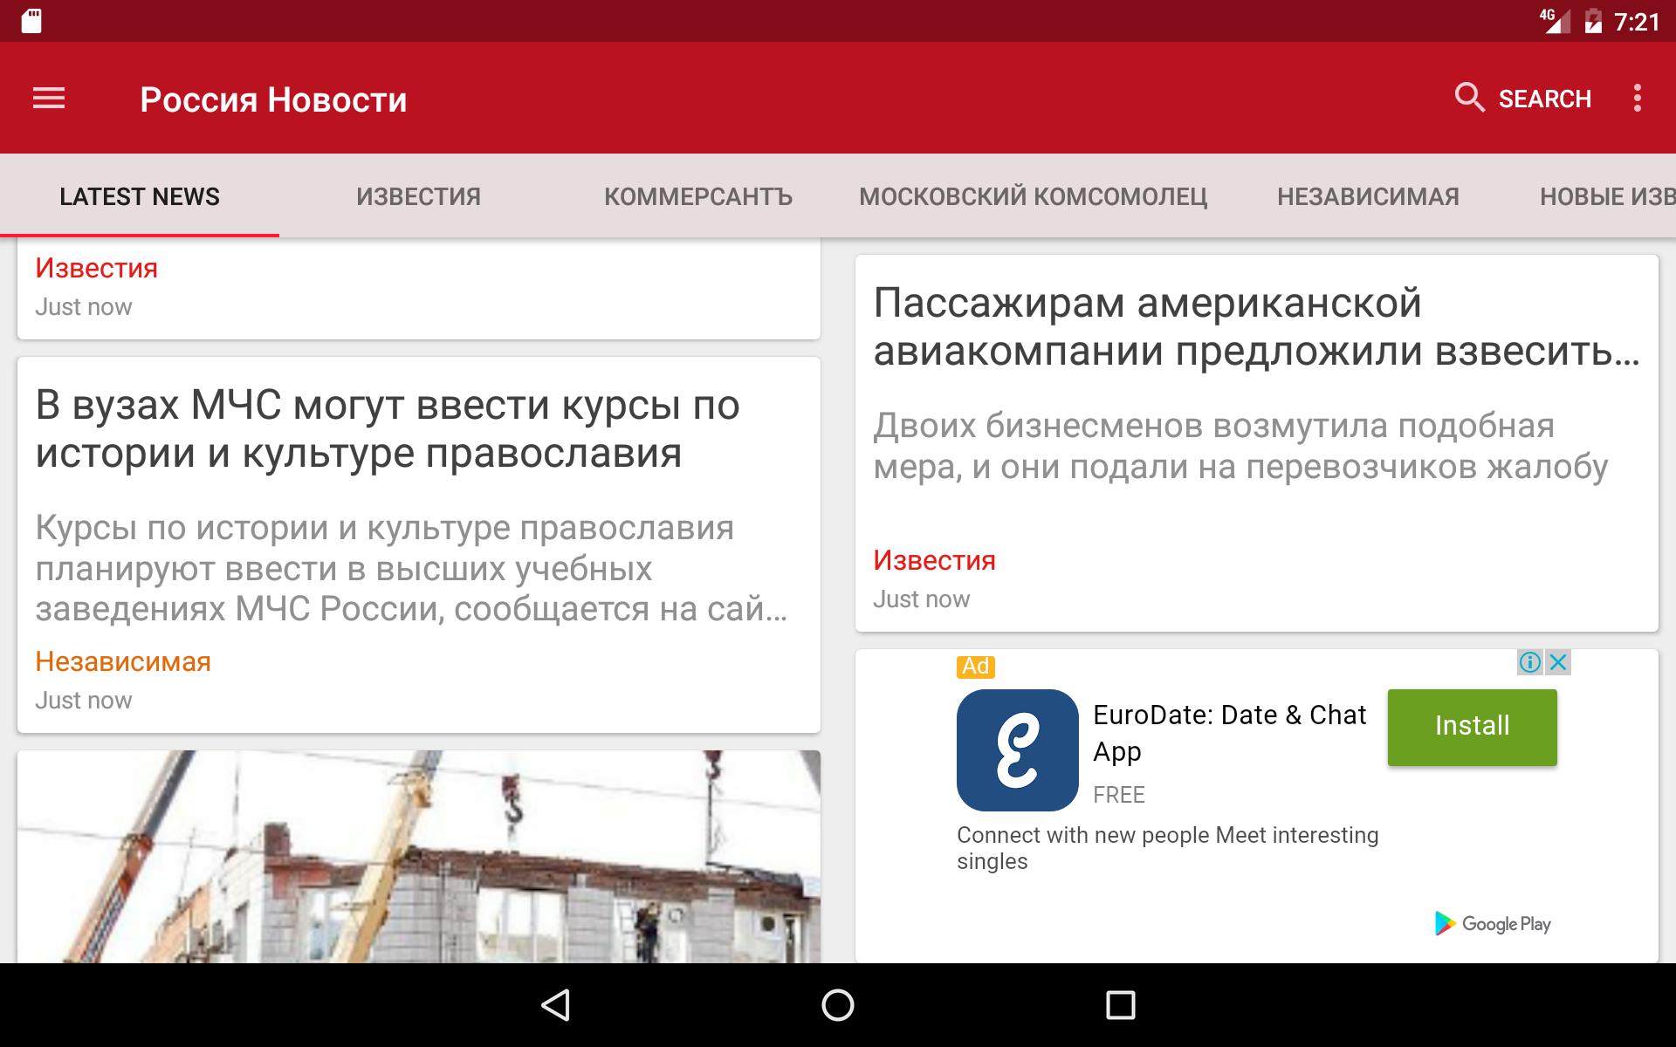Click the orange Независимая source label
This screenshot has height=1047, width=1676.
[123, 661]
